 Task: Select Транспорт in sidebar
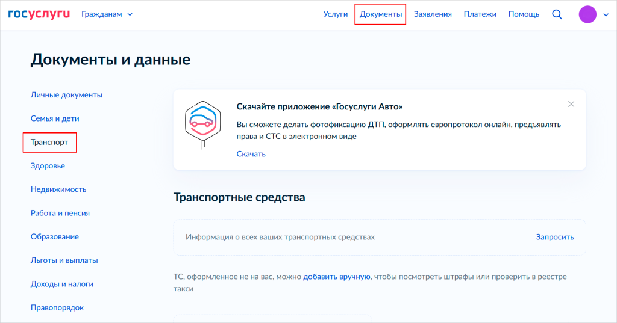pyautogui.click(x=49, y=143)
